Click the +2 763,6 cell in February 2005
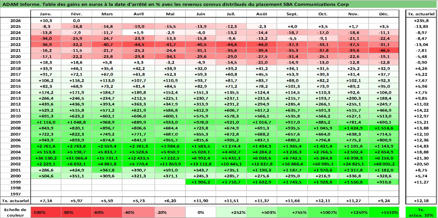The width and height of the screenshot is (438, 218). pyautogui.click(x=76, y=146)
